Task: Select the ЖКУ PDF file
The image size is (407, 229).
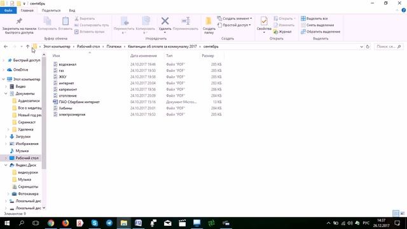Action: pos(62,77)
